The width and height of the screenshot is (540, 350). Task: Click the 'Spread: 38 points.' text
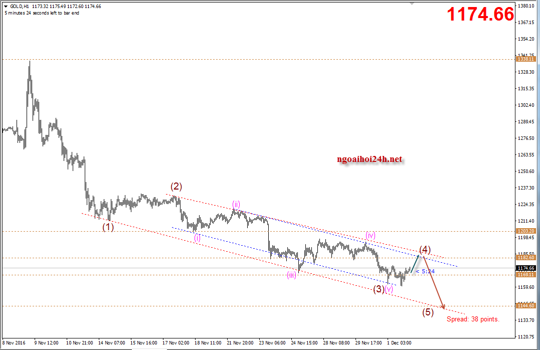(x=473, y=319)
